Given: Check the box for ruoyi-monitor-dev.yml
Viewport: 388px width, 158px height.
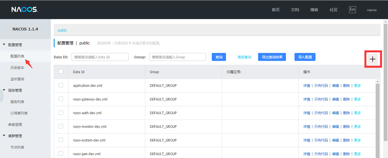Looking at the screenshot, I should pos(61,126).
